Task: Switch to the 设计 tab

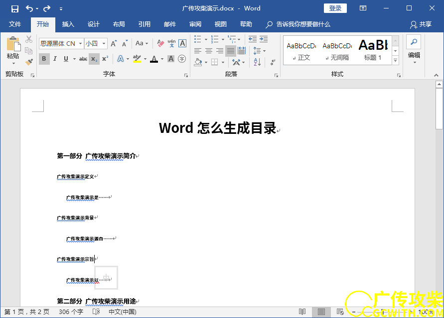Action: click(x=94, y=24)
